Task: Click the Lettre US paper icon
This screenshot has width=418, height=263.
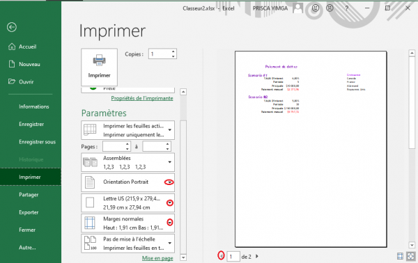Action: point(90,203)
